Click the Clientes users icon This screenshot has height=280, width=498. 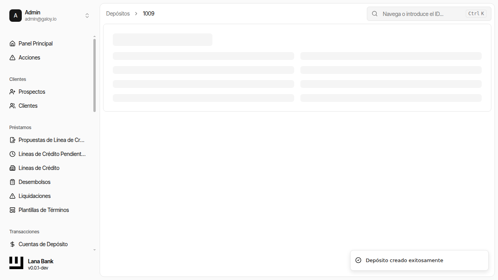coord(12,106)
